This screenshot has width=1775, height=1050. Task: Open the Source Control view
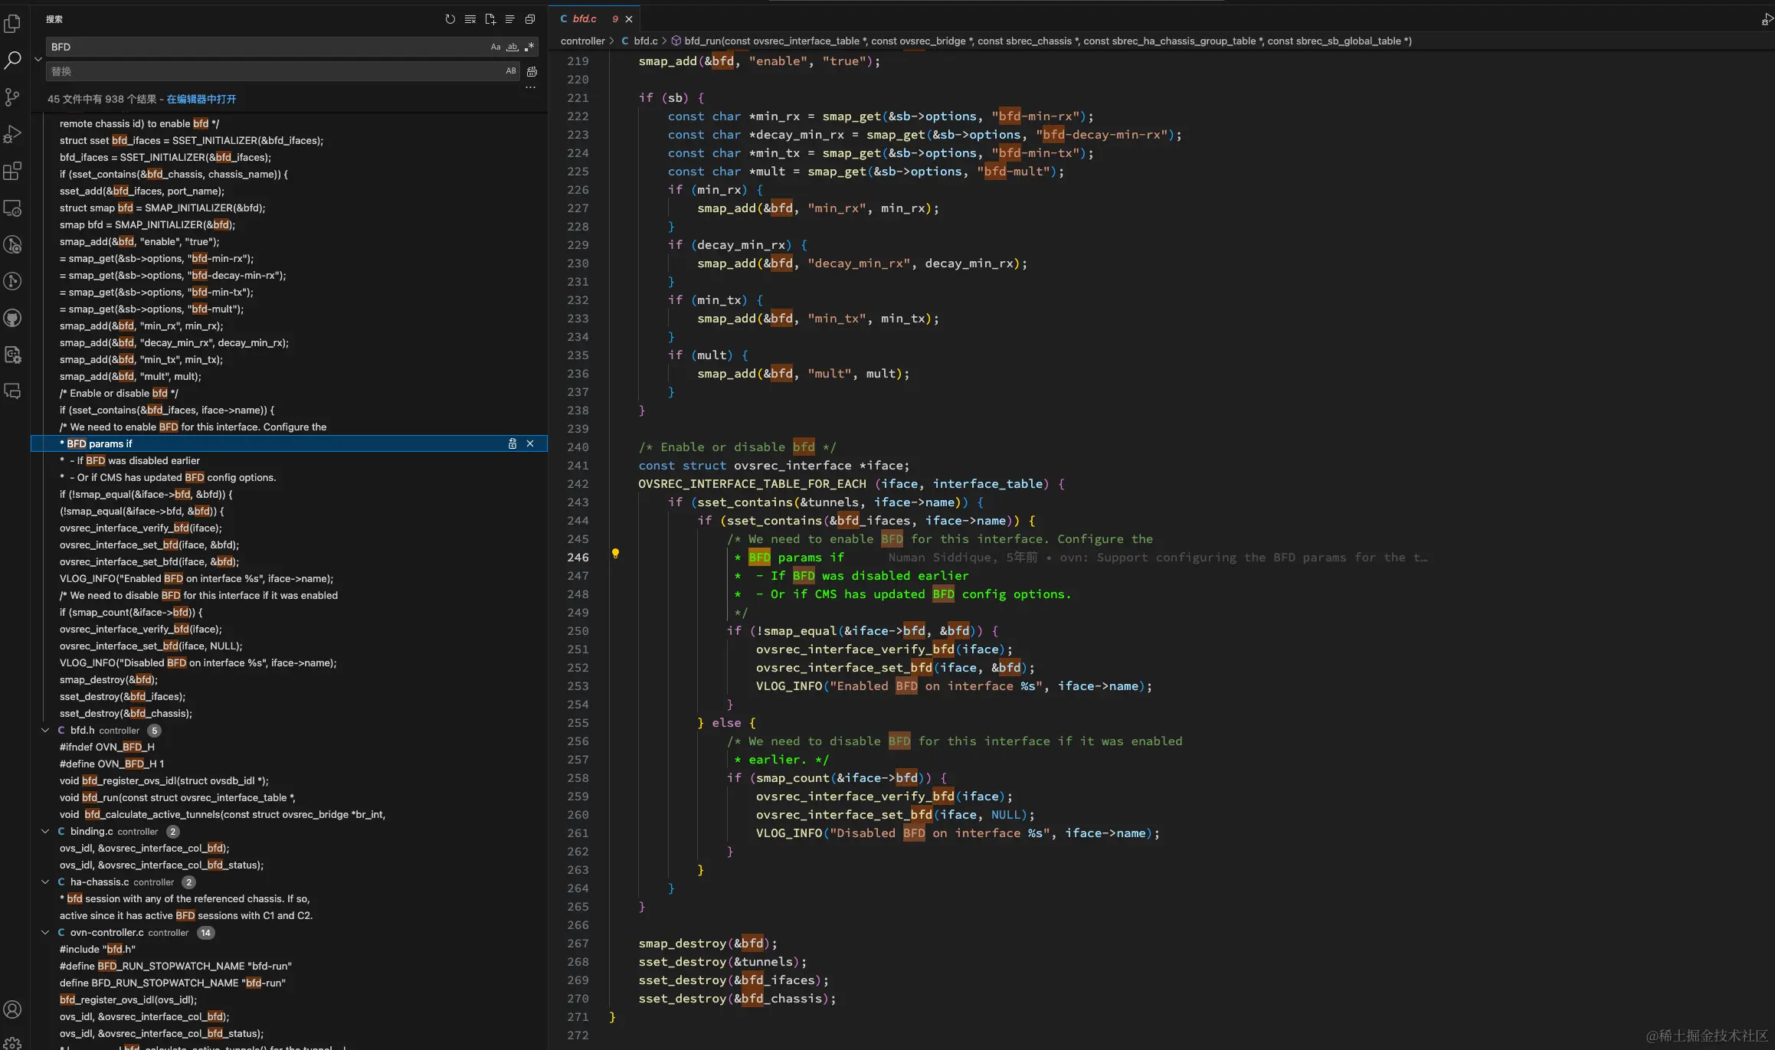12,97
